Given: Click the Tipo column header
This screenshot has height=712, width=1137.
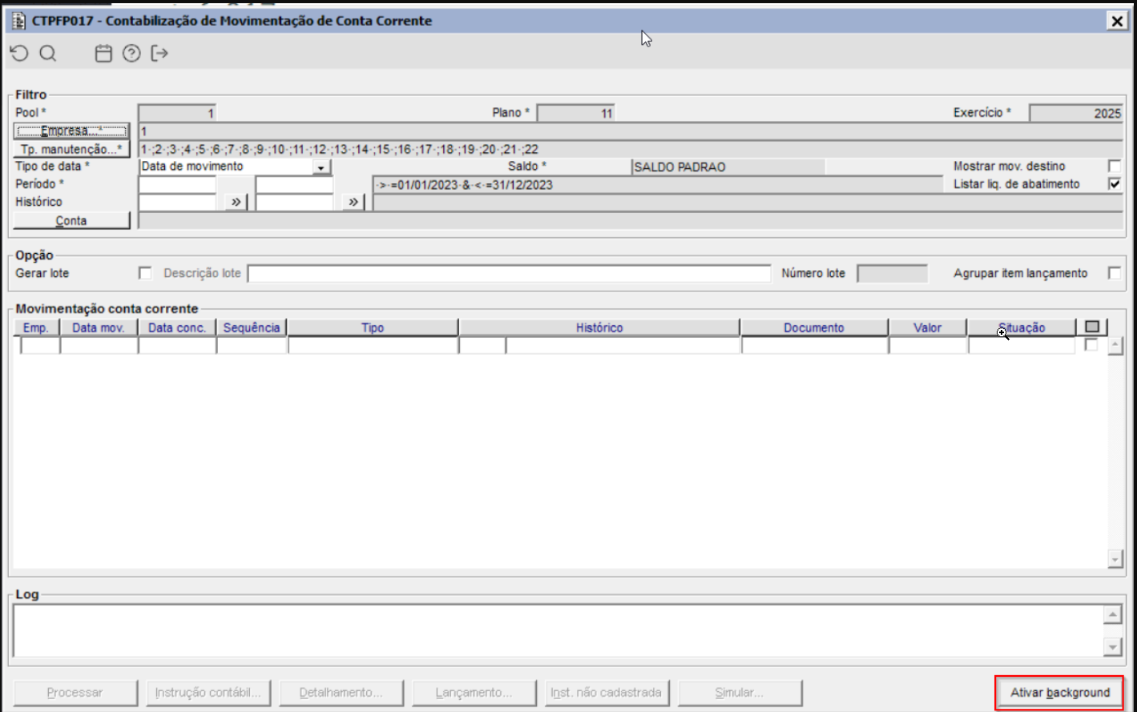Looking at the screenshot, I should 373,328.
